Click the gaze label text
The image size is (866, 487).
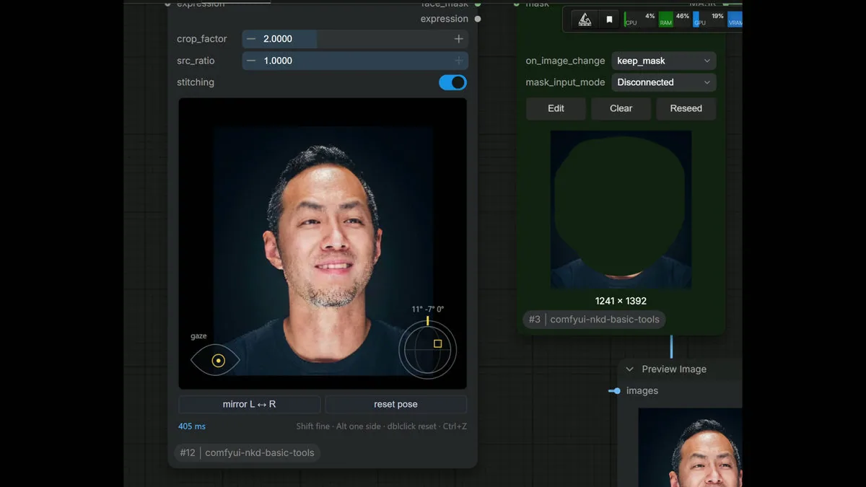(198, 336)
